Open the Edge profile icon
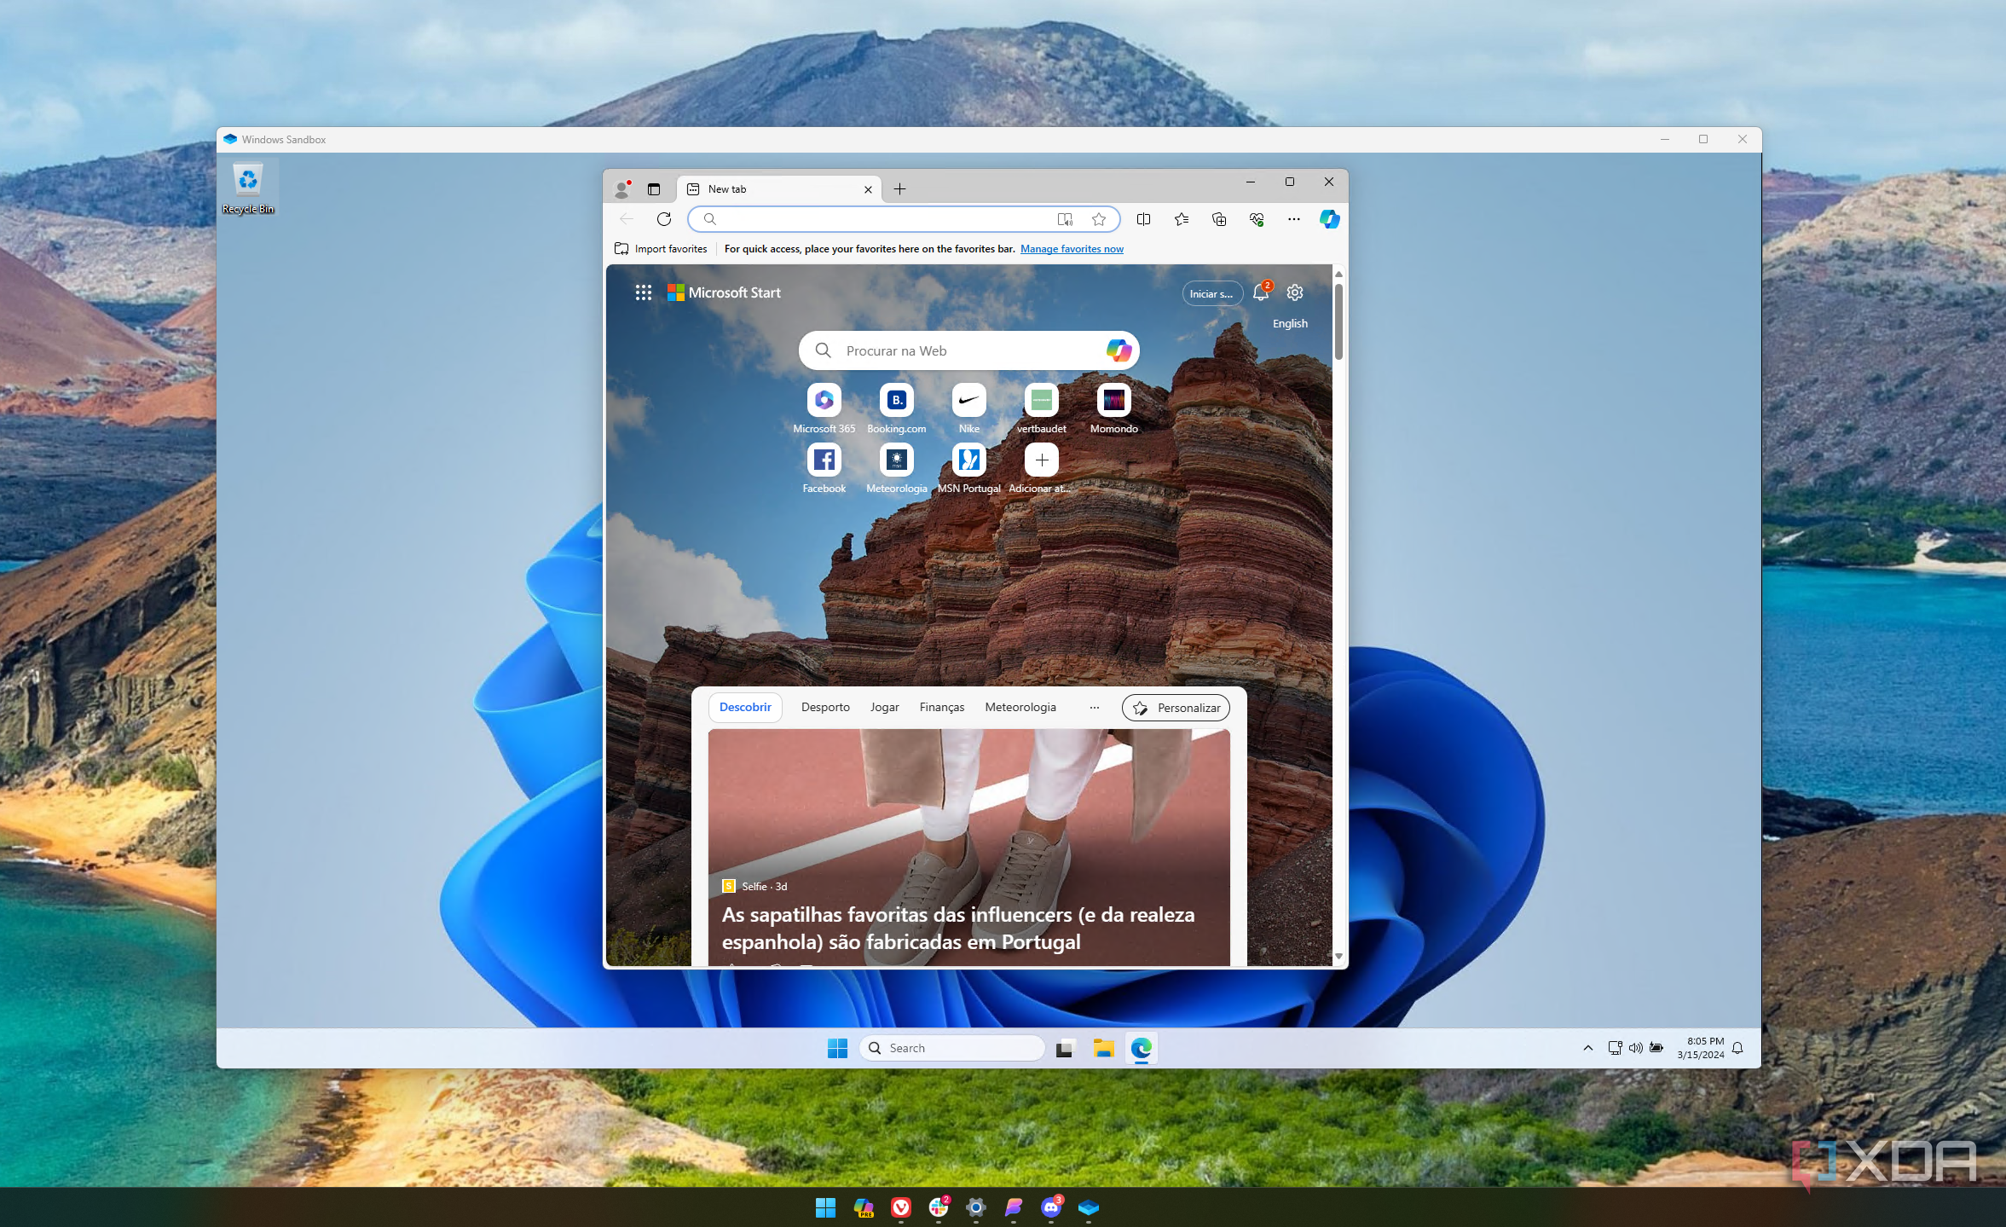This screenshot has height=1227, width=2006. coord(622,188)
